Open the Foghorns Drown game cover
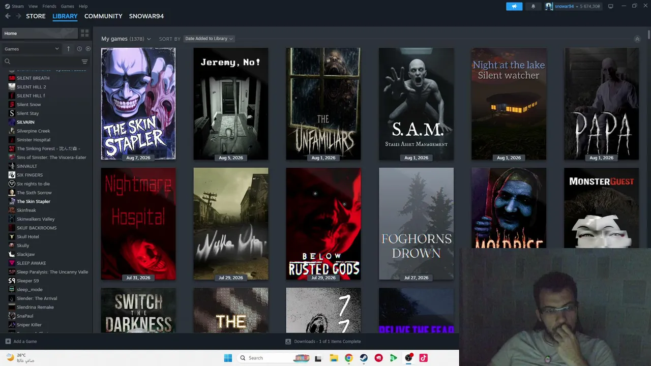Image resolution: width=651 pixels, height=366 pixels. [416, 224]
